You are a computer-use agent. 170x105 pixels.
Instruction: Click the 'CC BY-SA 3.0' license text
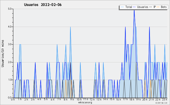point(161,103)
